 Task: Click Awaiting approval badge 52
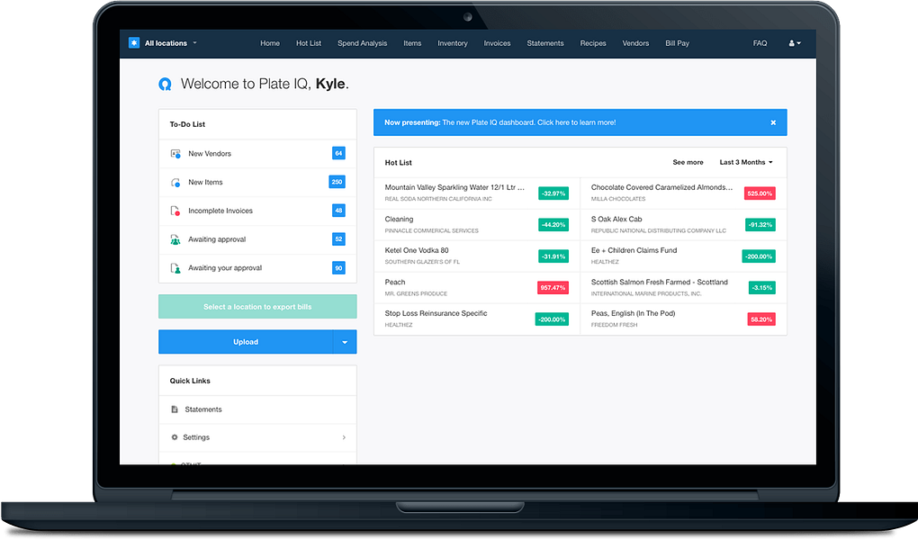pyautogui.click(x=338, y=239)
